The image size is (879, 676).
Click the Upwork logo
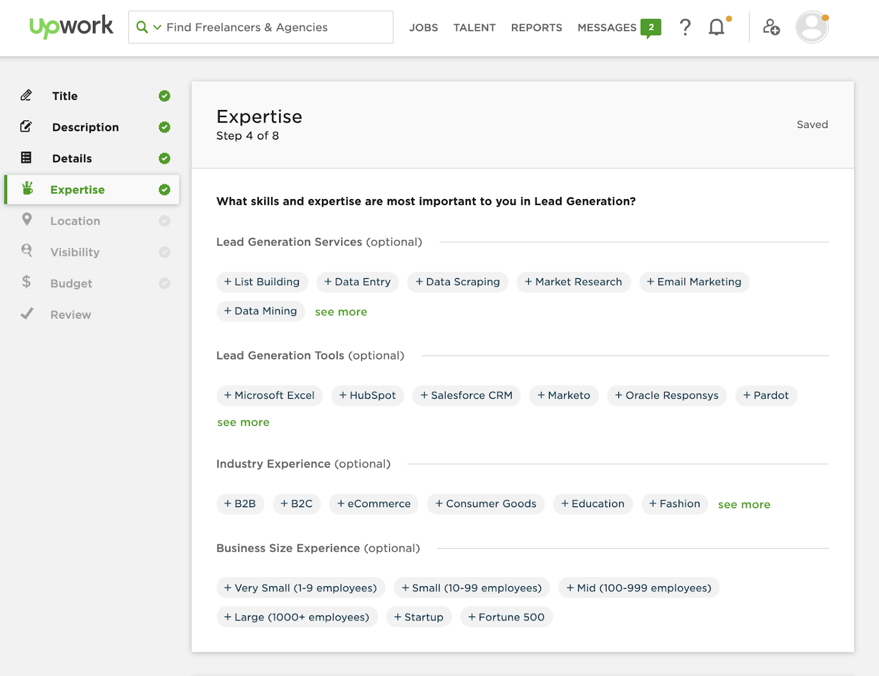point(71,26)
